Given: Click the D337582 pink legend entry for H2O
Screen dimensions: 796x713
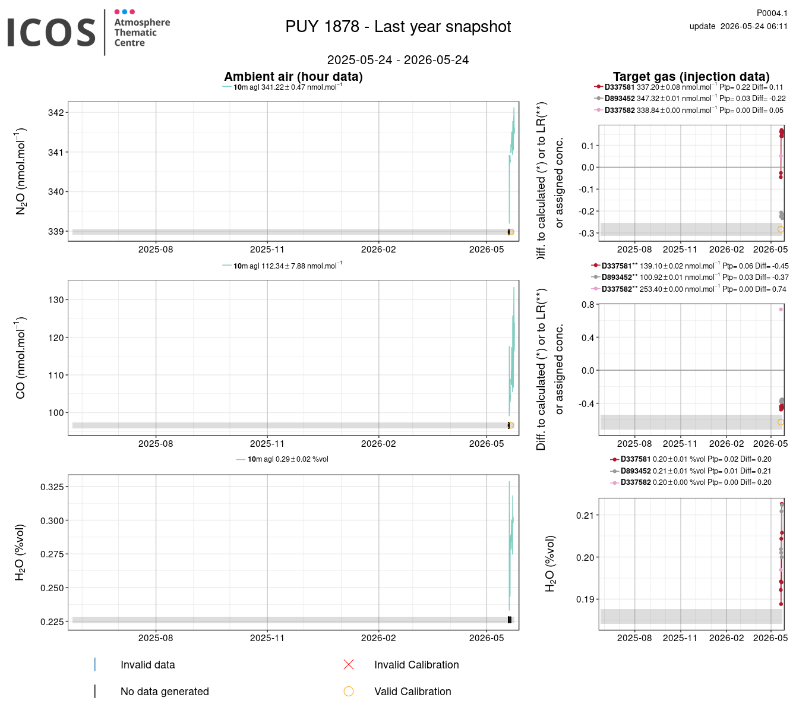Looking at the screenshot, I should 691,482.
